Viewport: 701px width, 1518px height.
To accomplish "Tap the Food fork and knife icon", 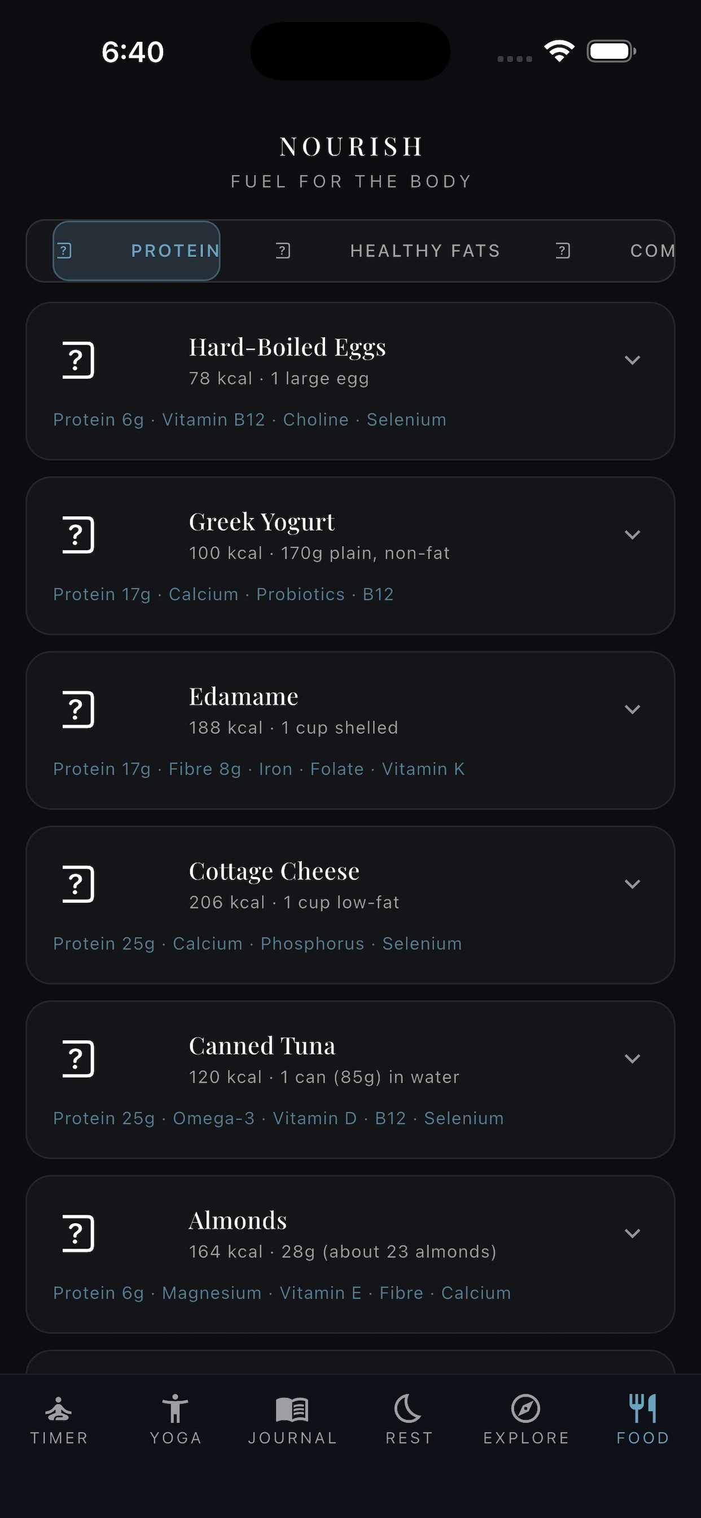I will (643, 1409).
